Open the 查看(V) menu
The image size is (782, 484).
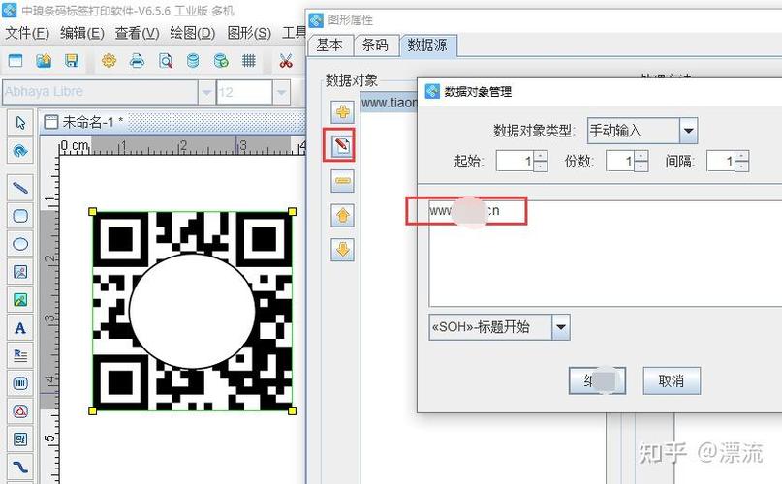point(137,34)
